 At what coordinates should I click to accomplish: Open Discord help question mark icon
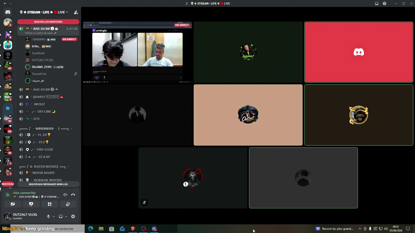385,4
